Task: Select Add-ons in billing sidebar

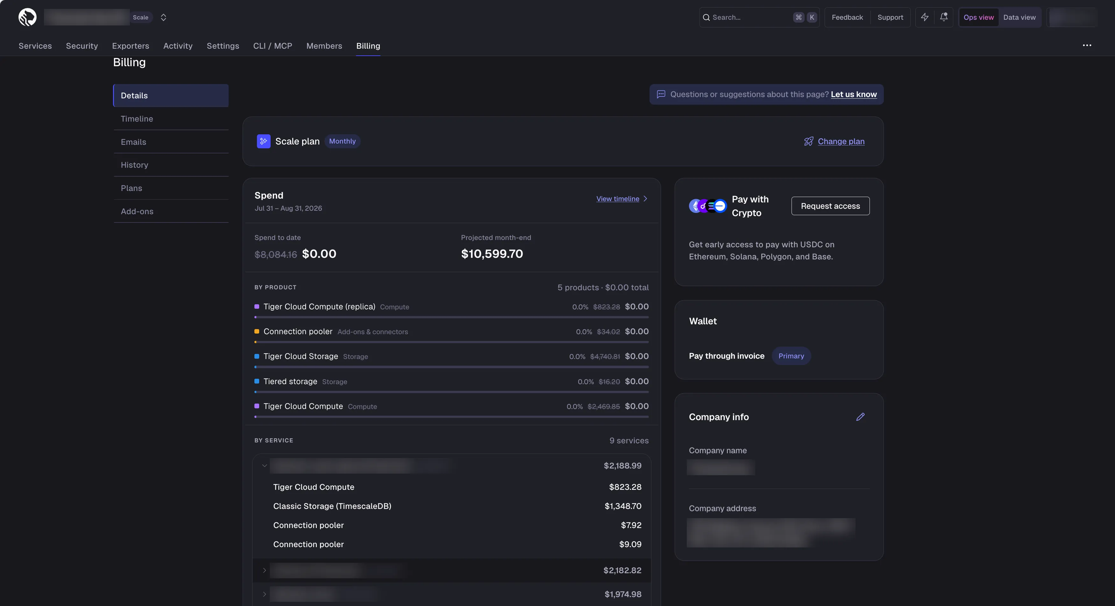Action: 171,211
